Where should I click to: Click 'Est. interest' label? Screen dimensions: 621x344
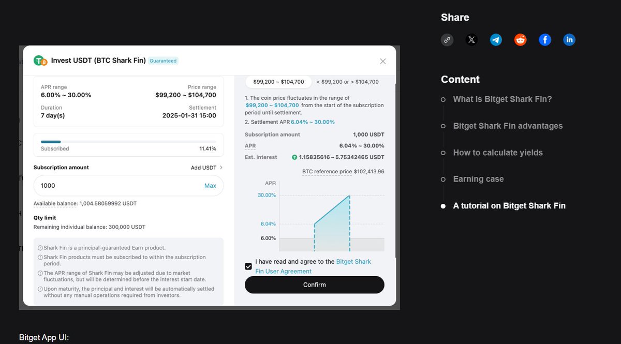coord(261,157)
